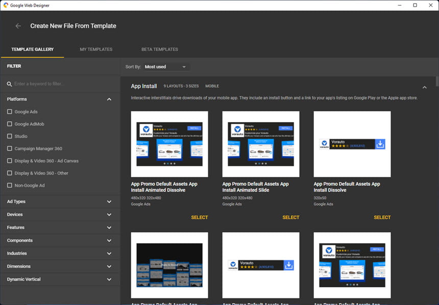Check Display & Video 360 - Other
Viewport: 439px width, 305px height.
pyautogui.click(x=10, y=173)
